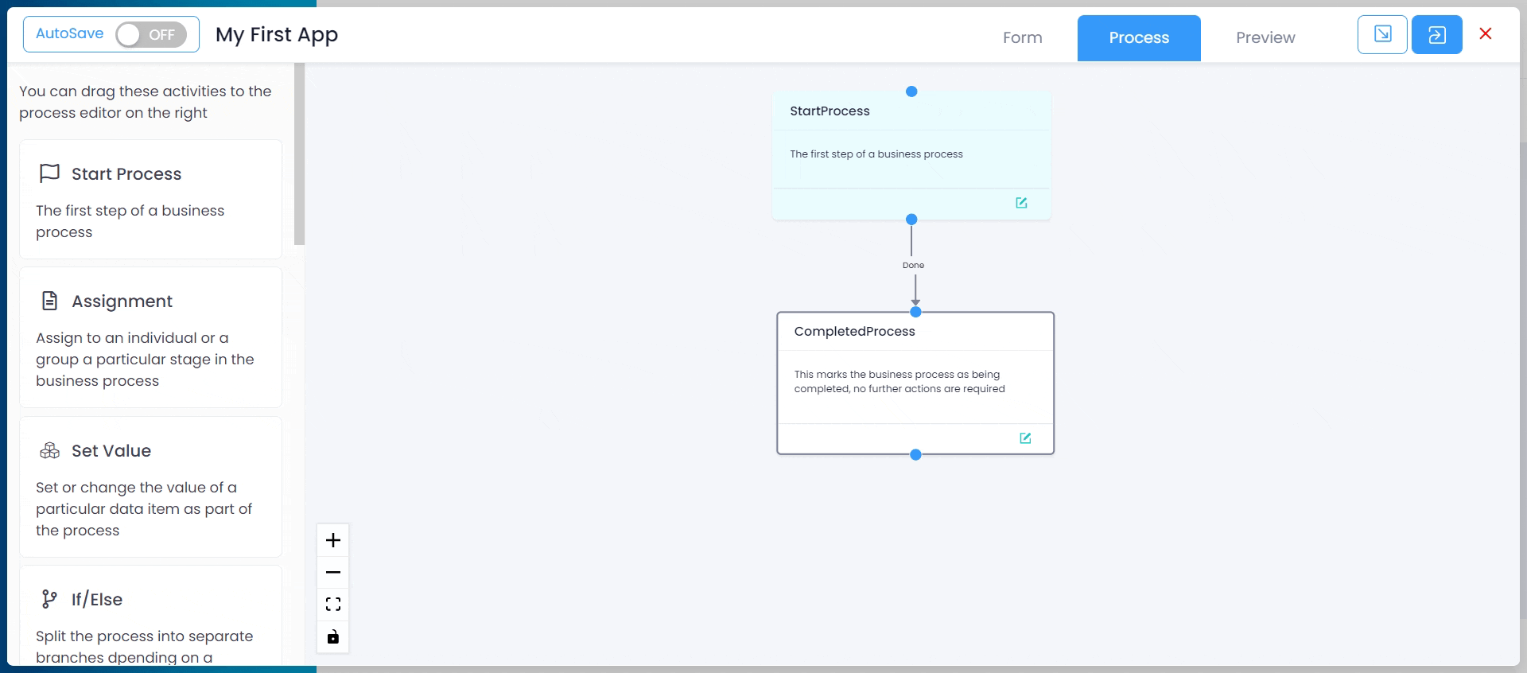Click the Set Value cubes icon
The height and width of the screenshot is (673, 1527).
click(49, 451)
